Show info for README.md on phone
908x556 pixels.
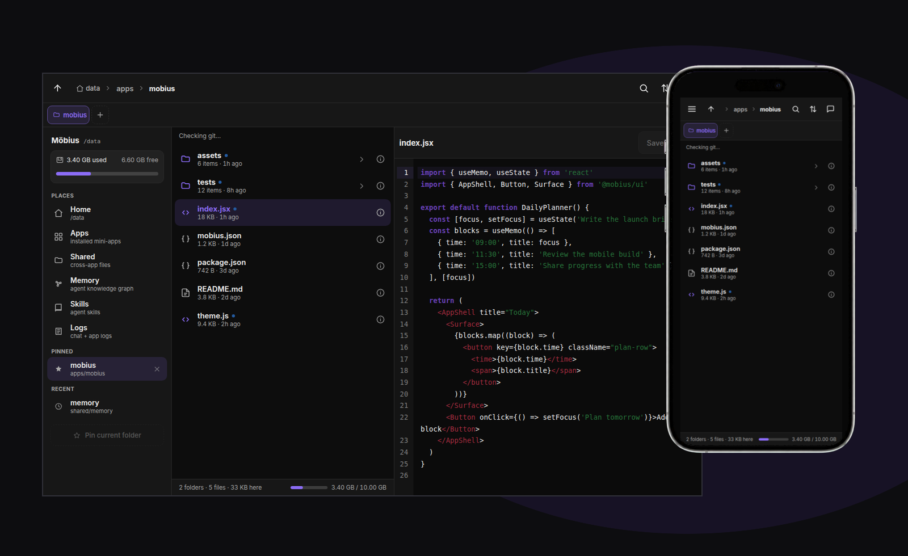831,273
